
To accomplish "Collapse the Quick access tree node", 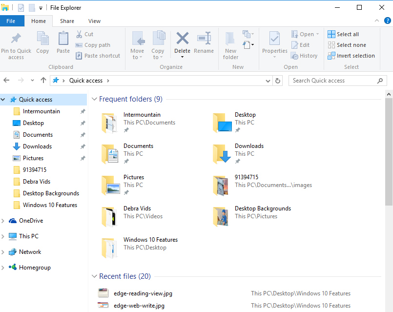I will click(x=3, y=100).
